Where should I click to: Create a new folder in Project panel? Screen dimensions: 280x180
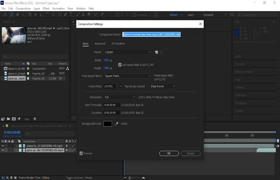click(x=8, y=119)
